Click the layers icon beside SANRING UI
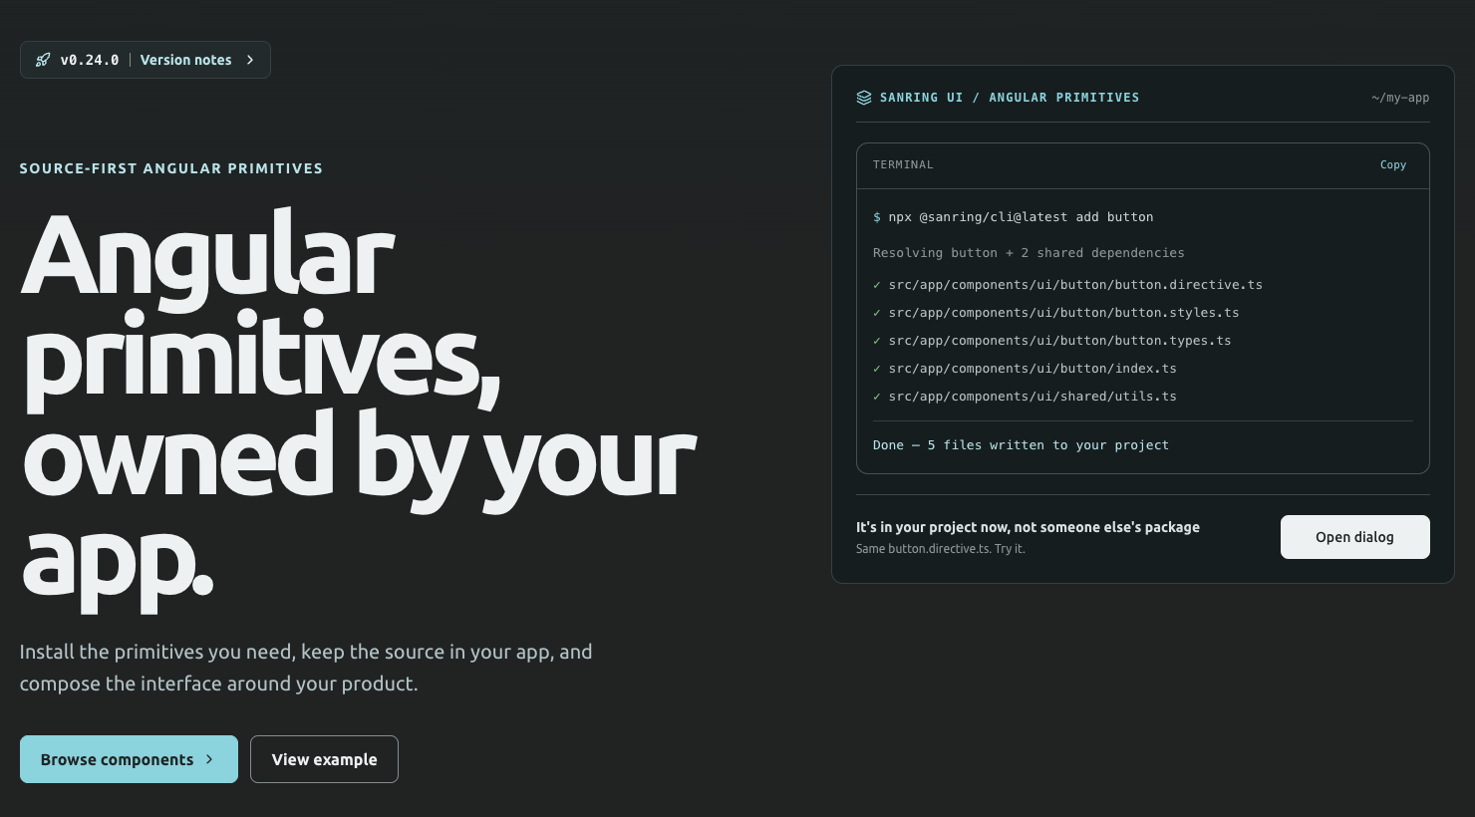This screenshot has height=817, width=1475. 864,98
